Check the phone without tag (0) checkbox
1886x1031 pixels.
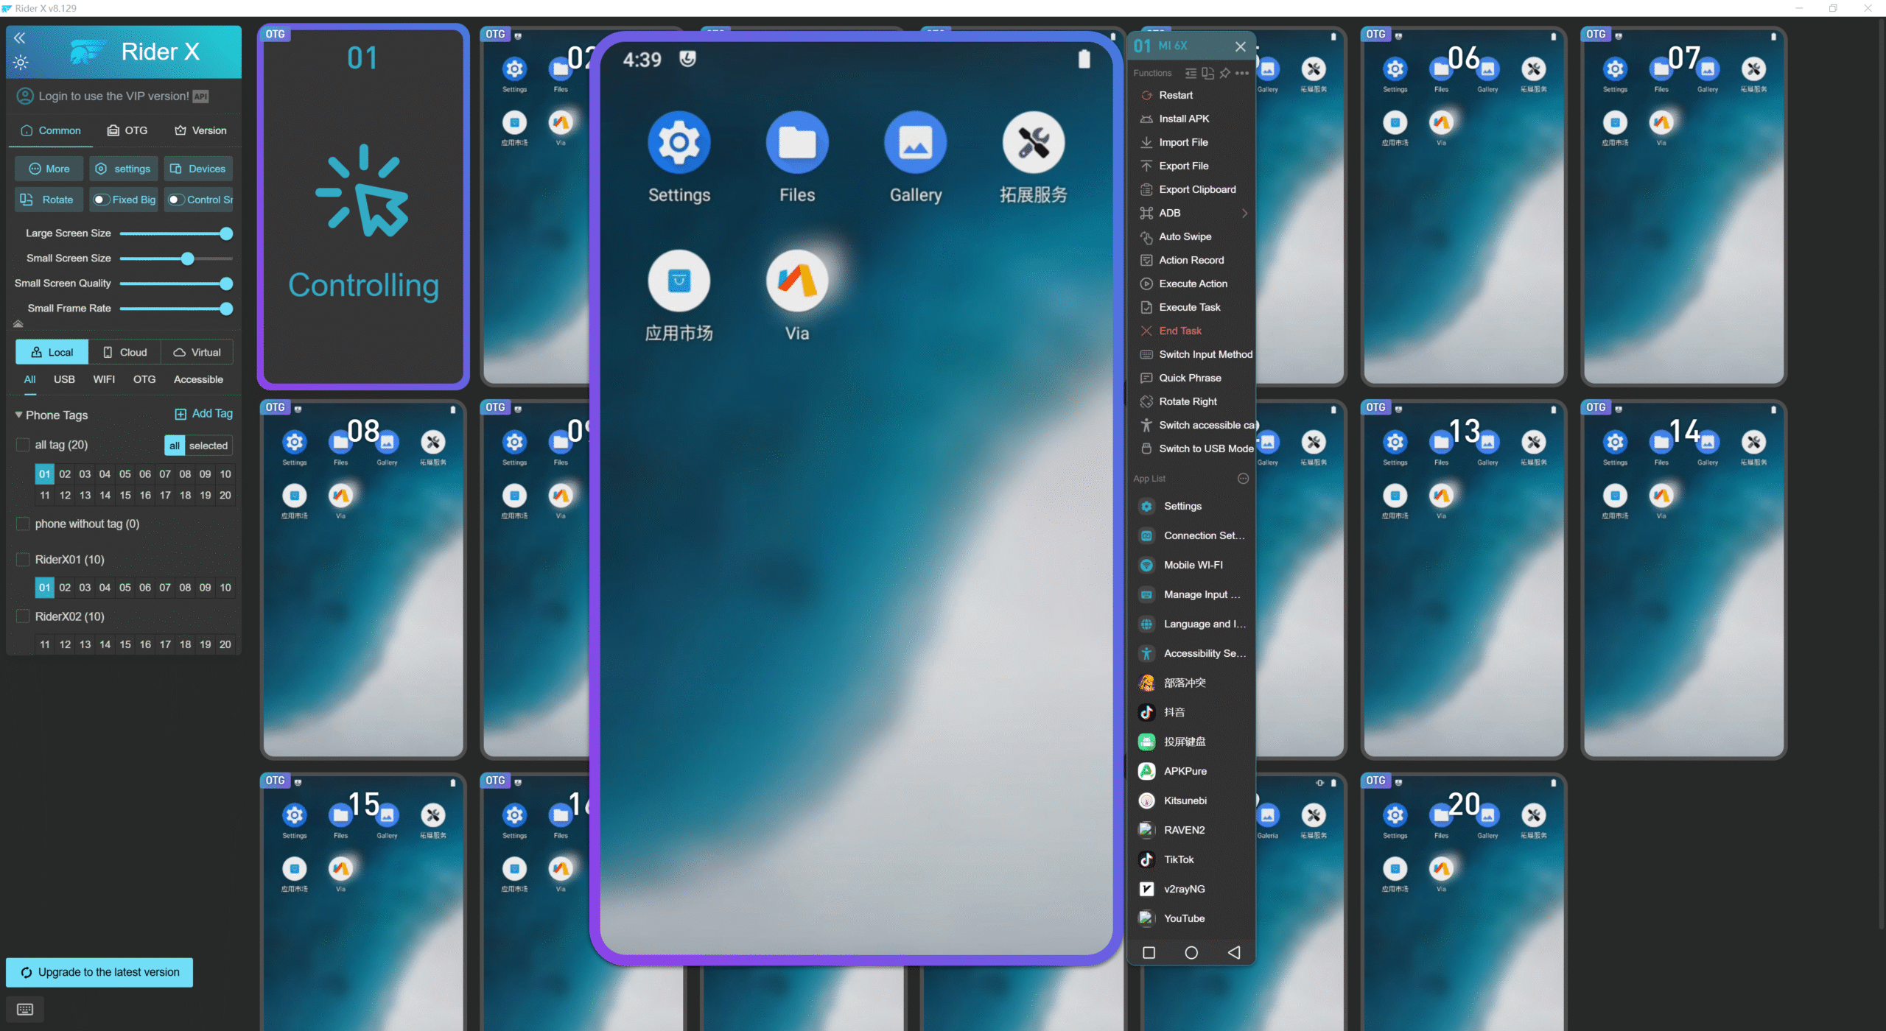(x=23, y=524)
